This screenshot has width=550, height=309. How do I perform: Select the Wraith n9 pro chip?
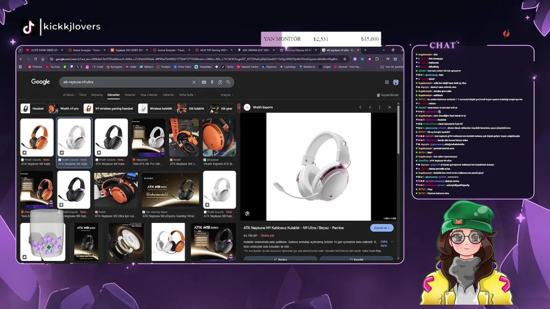64,109
